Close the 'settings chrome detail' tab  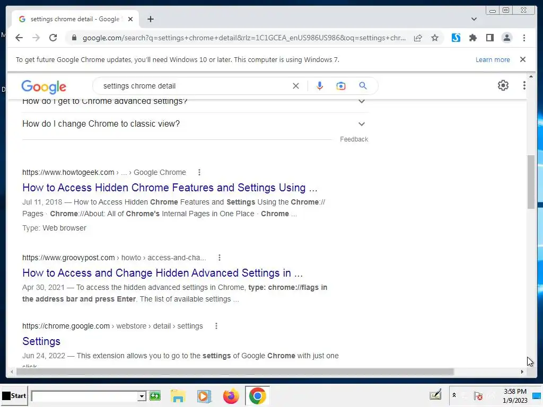(130, 19)
